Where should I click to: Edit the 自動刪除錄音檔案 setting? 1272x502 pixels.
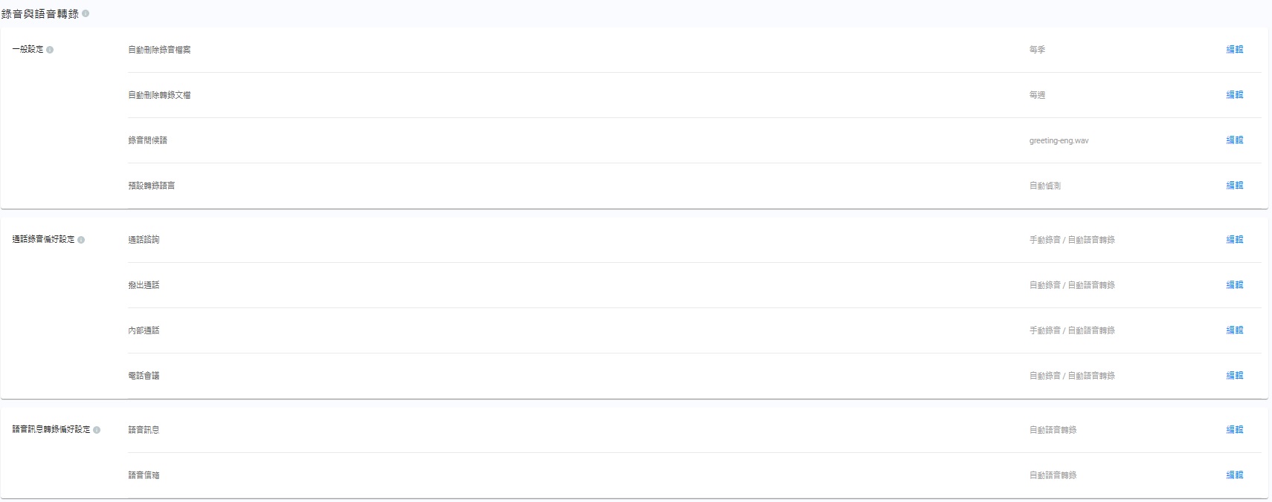point(1234,50)
